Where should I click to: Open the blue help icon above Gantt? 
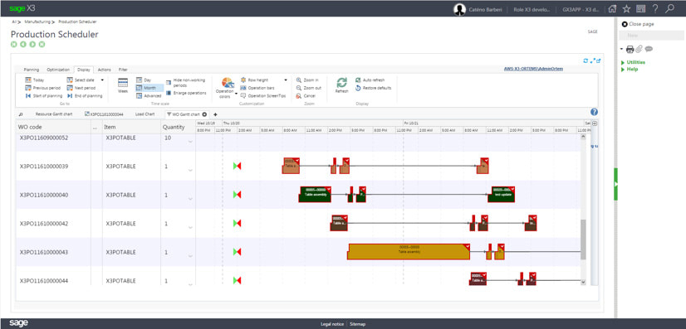(x=594, y=112)
